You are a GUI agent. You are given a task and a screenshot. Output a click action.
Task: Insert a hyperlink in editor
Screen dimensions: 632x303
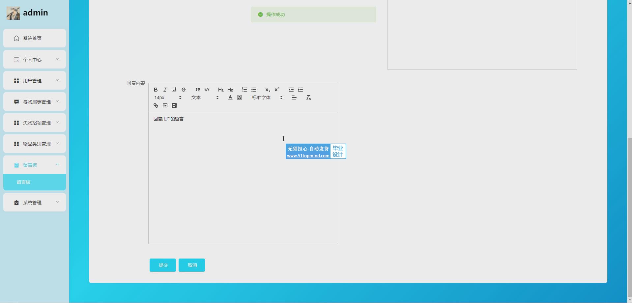click(156, 105)
